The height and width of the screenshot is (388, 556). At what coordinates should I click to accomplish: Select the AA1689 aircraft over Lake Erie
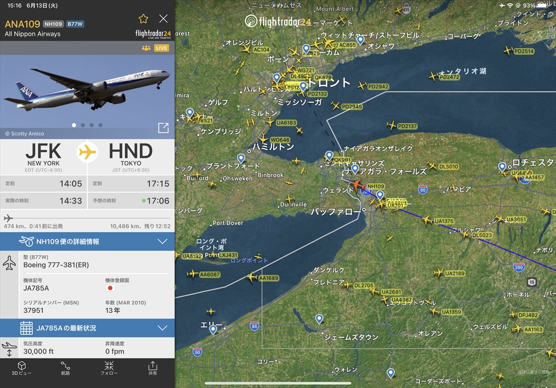[252, 277]
